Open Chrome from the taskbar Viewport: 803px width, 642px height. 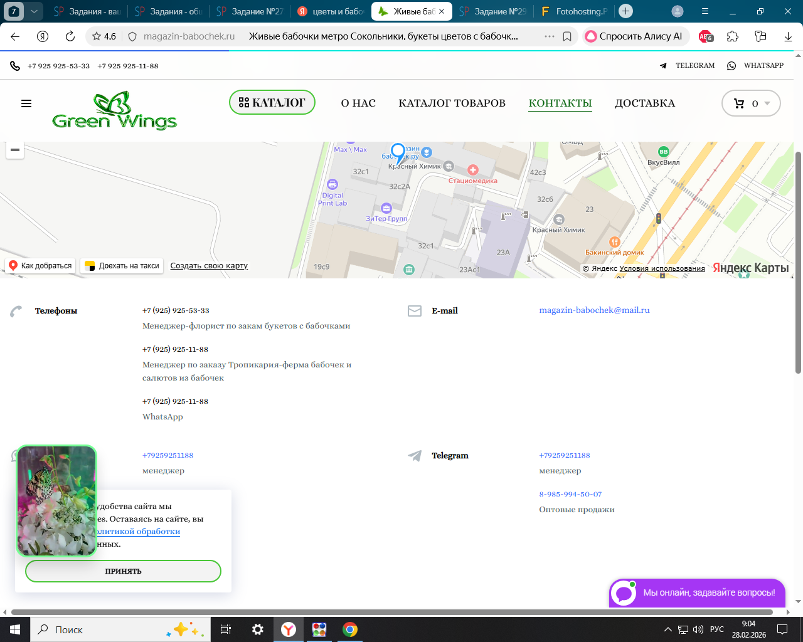pos(350,629)
